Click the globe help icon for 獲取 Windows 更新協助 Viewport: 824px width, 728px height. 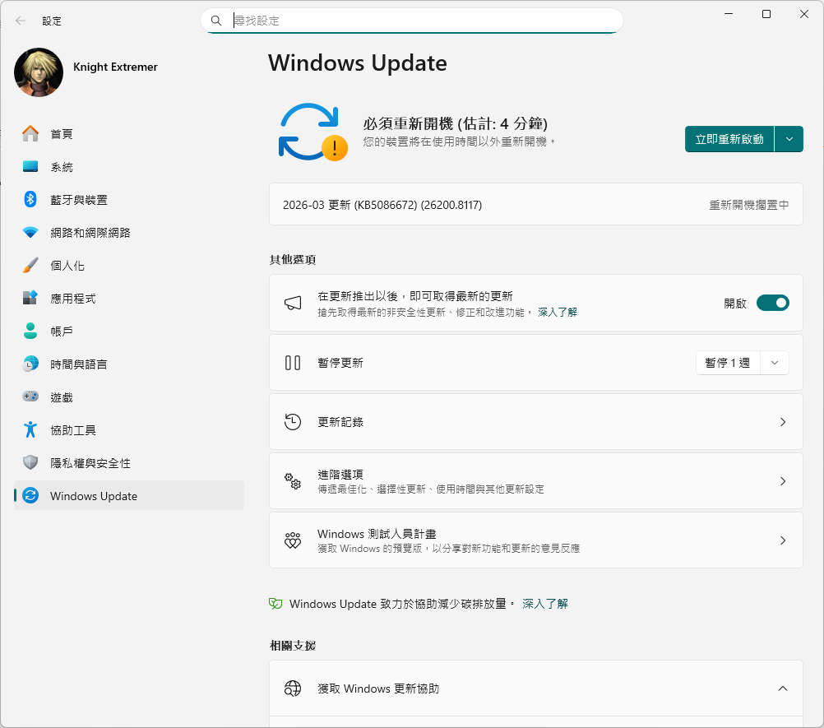point(293,688)
